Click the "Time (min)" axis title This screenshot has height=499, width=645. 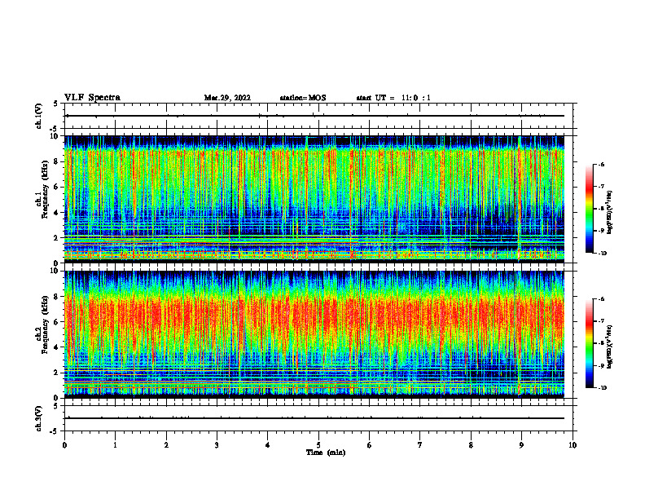click(x=326, y=453)
